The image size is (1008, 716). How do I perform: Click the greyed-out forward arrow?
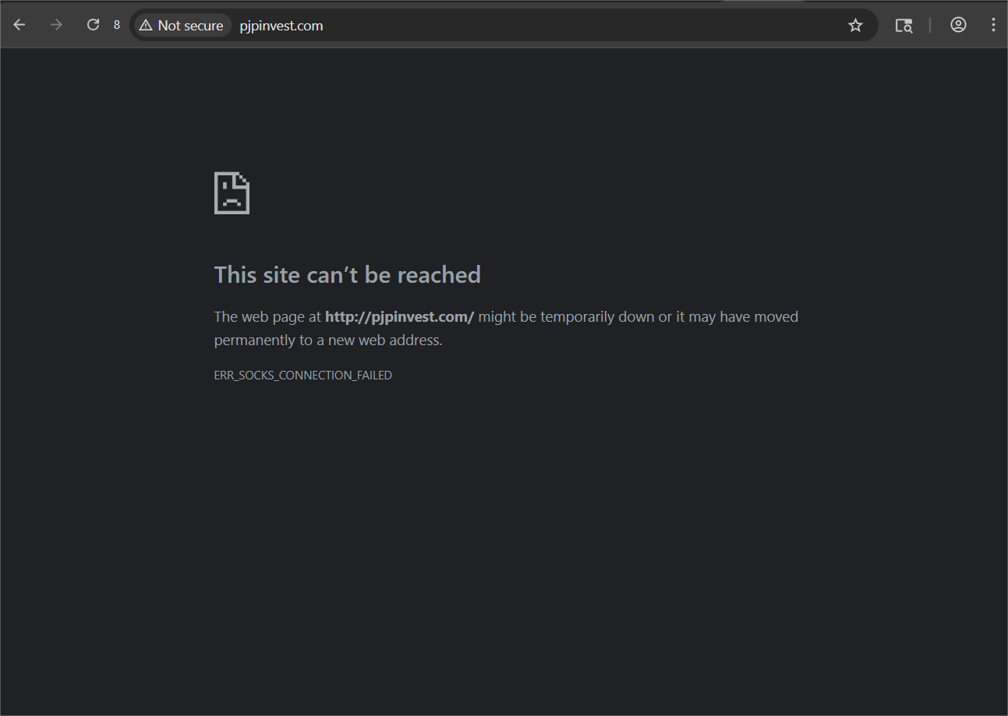click(x=56, y=25)
